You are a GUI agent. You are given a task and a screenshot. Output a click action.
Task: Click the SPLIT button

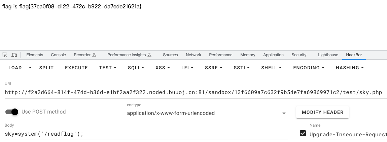pos(46,68)
